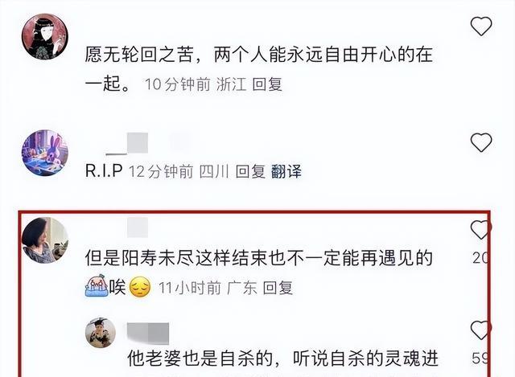Reply to the R.I.P 四川 comment
Viewport: 515px width, 377px height.
click(x=250, y=171)
